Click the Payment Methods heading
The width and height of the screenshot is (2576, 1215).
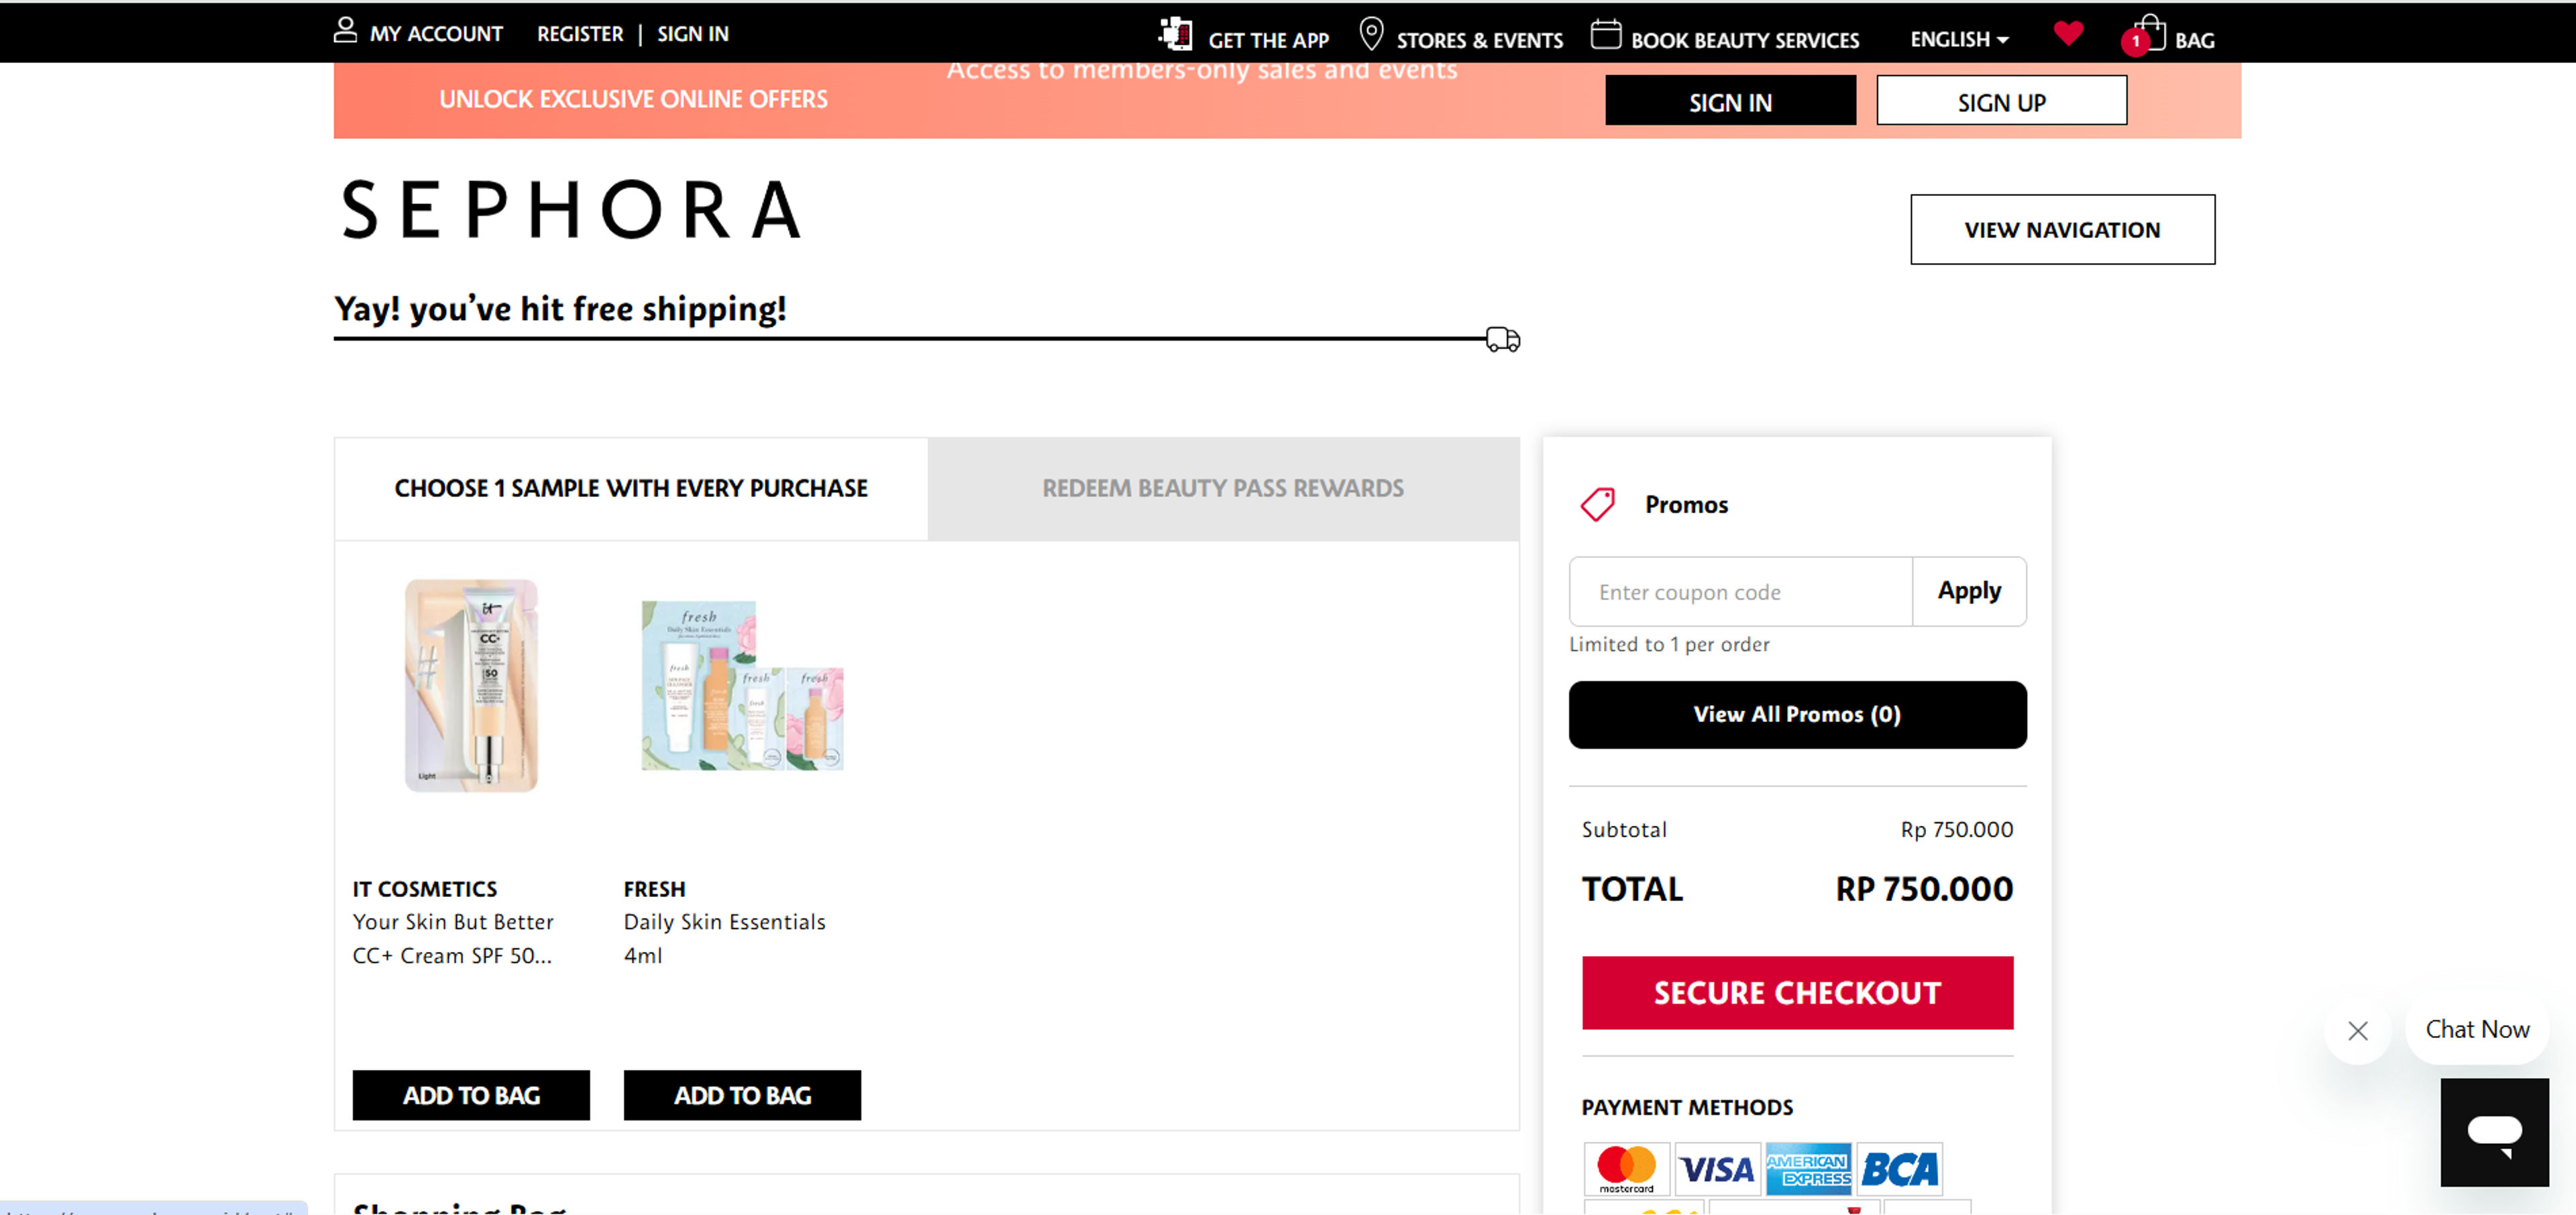(1687, 1108)
